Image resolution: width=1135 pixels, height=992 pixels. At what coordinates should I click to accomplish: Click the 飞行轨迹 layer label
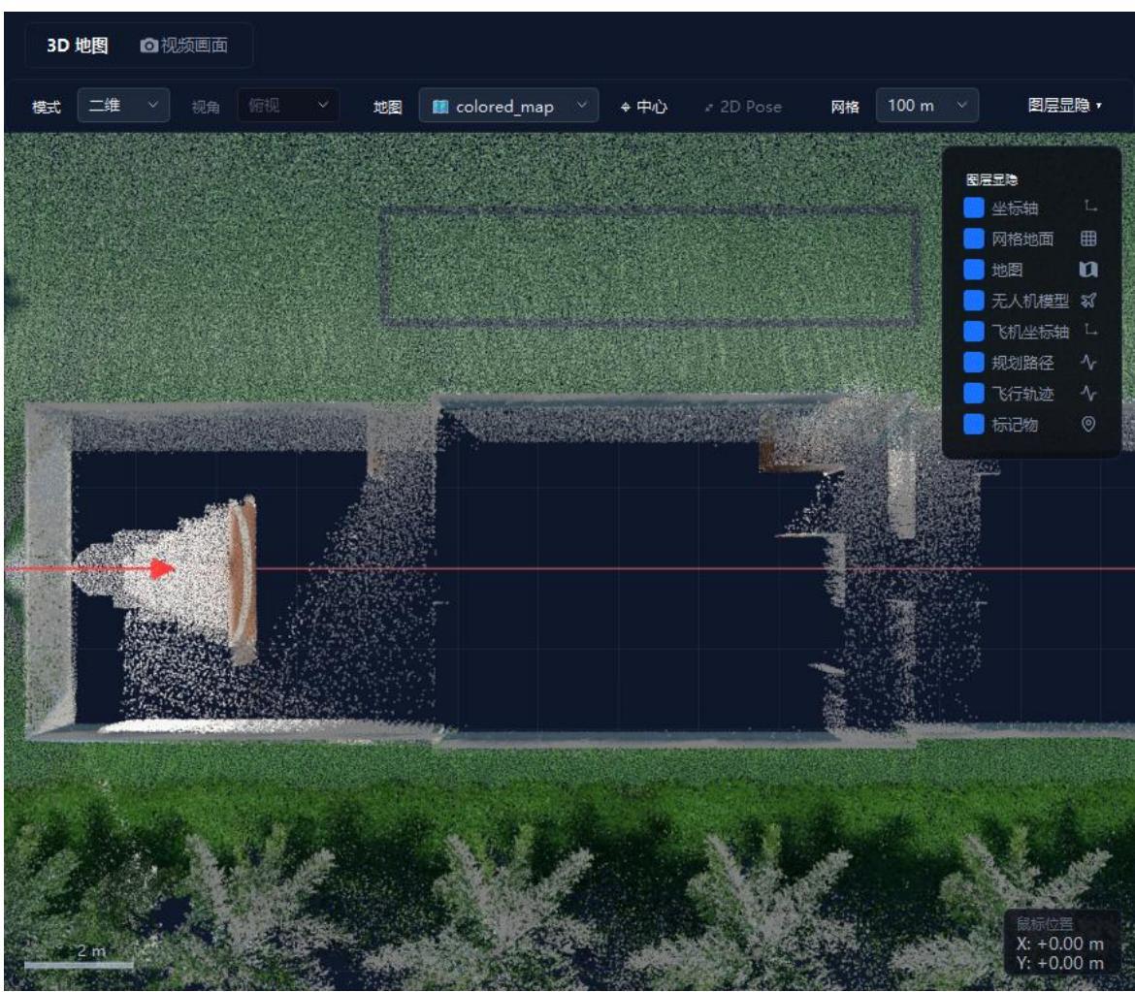tap(1022, 394)
